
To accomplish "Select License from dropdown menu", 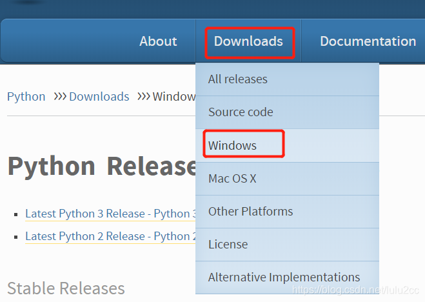I will point(287,245).
